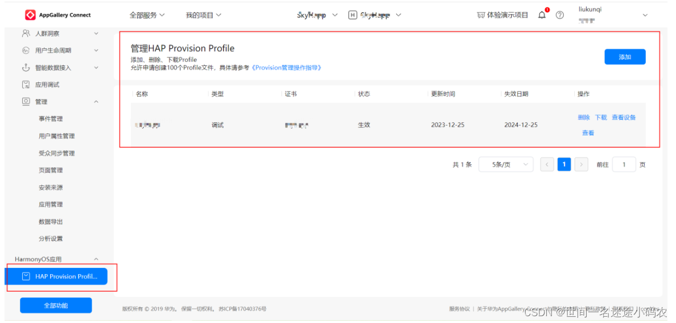676x323 pixels.
Task: Click the 人群洞察 sidebar icon
Action: (x=26, y=33)
